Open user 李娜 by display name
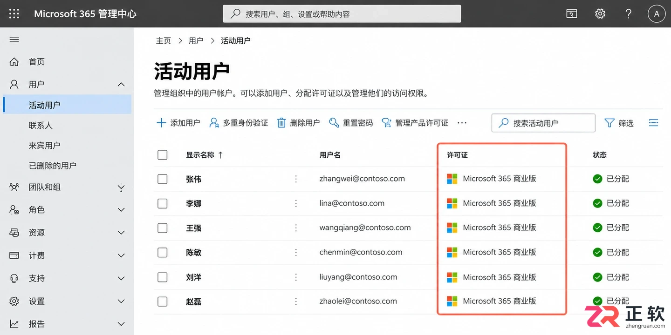 point(194,203)
